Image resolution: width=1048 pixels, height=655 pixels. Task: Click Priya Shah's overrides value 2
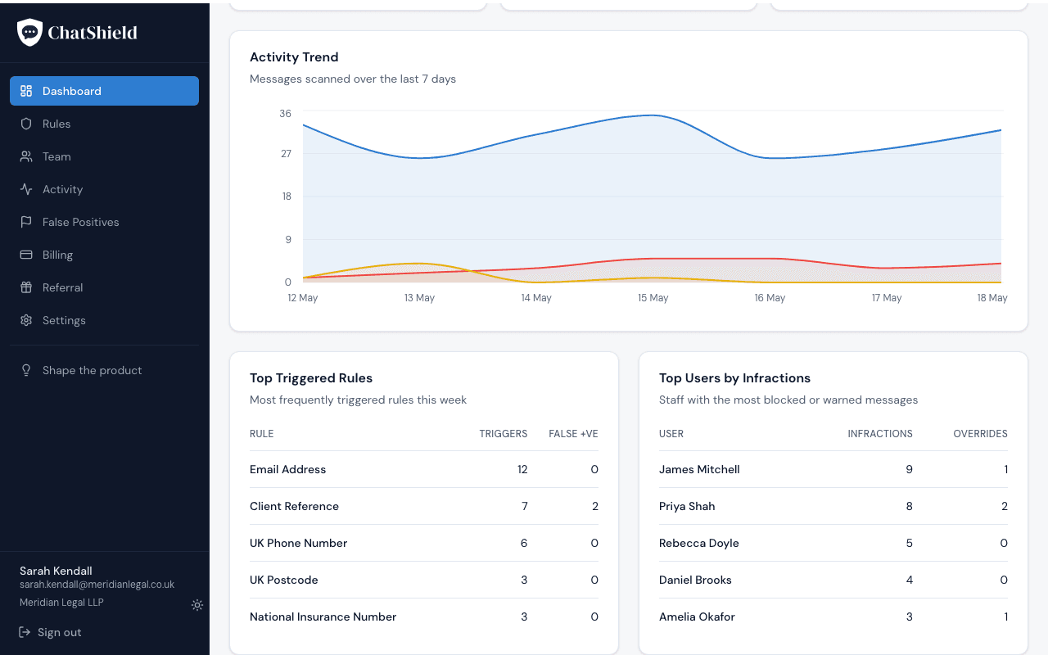(x=1005, y=506)
